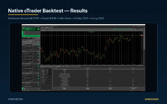Open settings gear of the fifth cBot group

39,83
